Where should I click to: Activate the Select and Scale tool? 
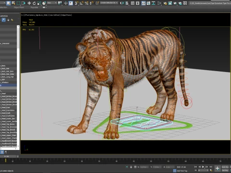click(x=39, y=3)
